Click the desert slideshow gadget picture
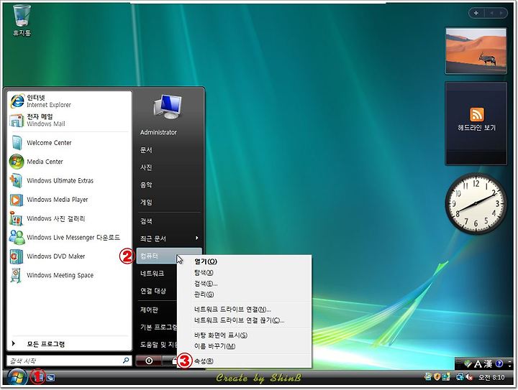Screen dimensions: 518x390 tap(476, 51)
